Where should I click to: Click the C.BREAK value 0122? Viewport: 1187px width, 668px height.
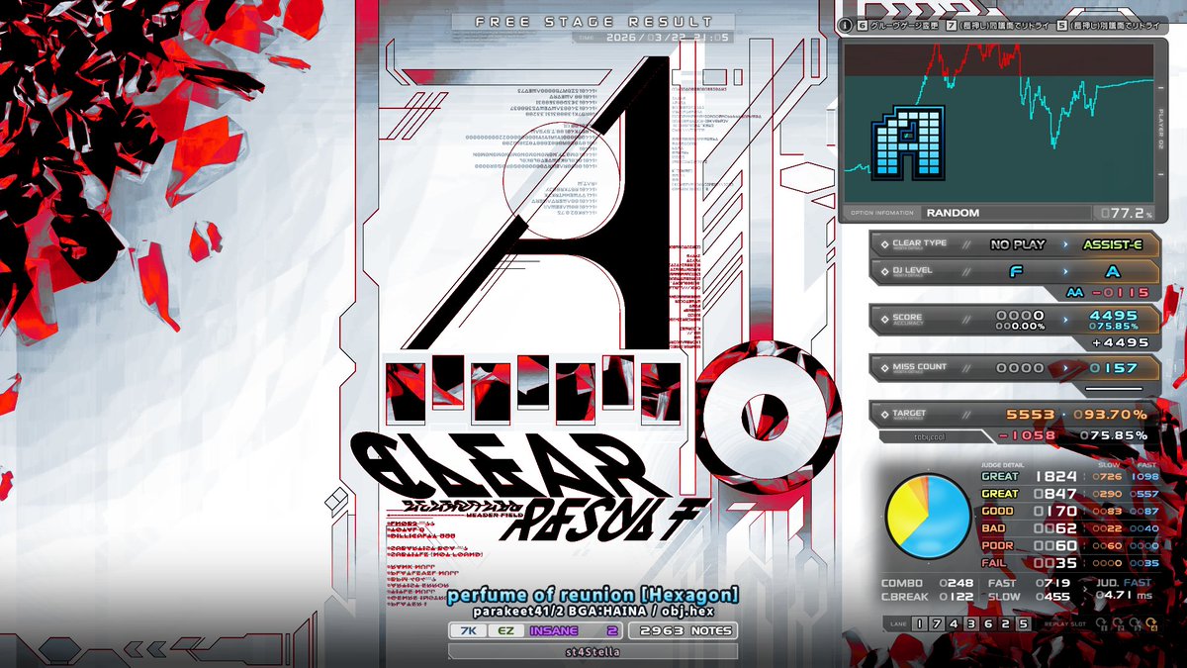pos(957,597)
